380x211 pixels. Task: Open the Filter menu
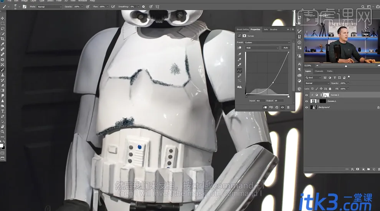[x=59, y=1]
